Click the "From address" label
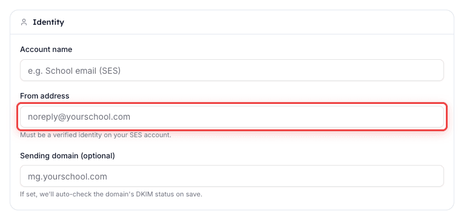The height and width of the screenshot is (220, 464). point(45,96)
